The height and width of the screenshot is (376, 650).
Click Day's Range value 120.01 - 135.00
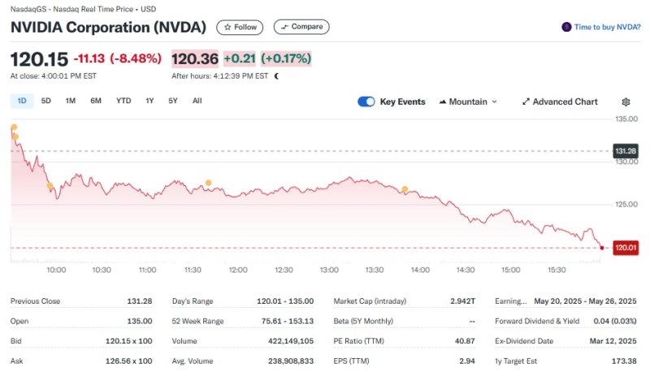click(285, 301)
